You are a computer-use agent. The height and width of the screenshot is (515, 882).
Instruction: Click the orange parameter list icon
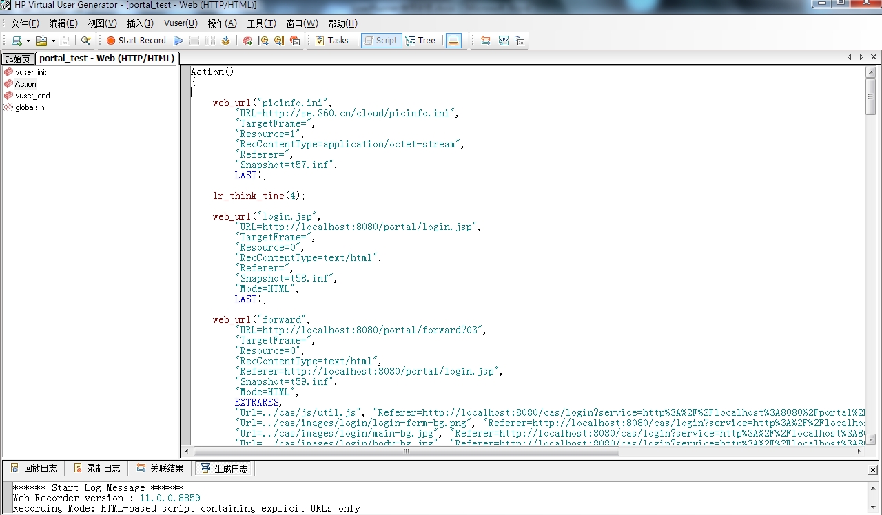point(486,41)
